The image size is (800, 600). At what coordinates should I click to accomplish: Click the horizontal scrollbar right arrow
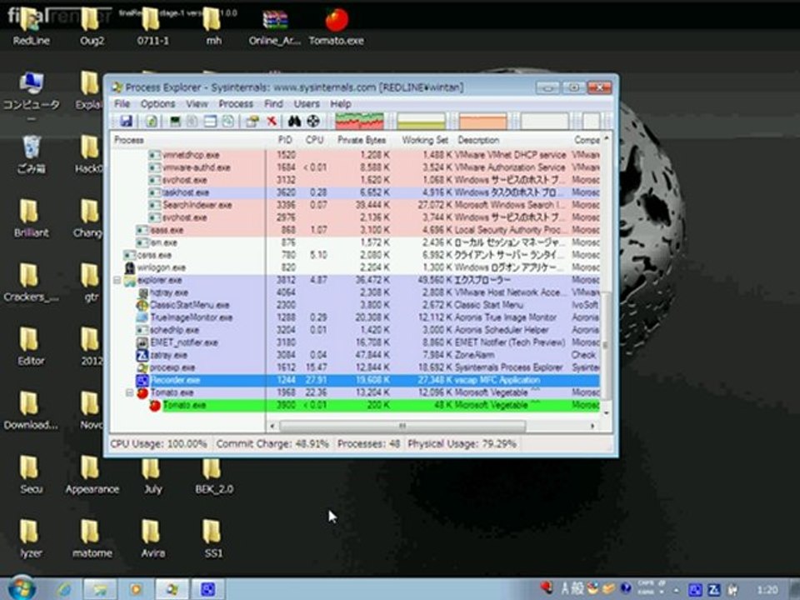[592, 426]
